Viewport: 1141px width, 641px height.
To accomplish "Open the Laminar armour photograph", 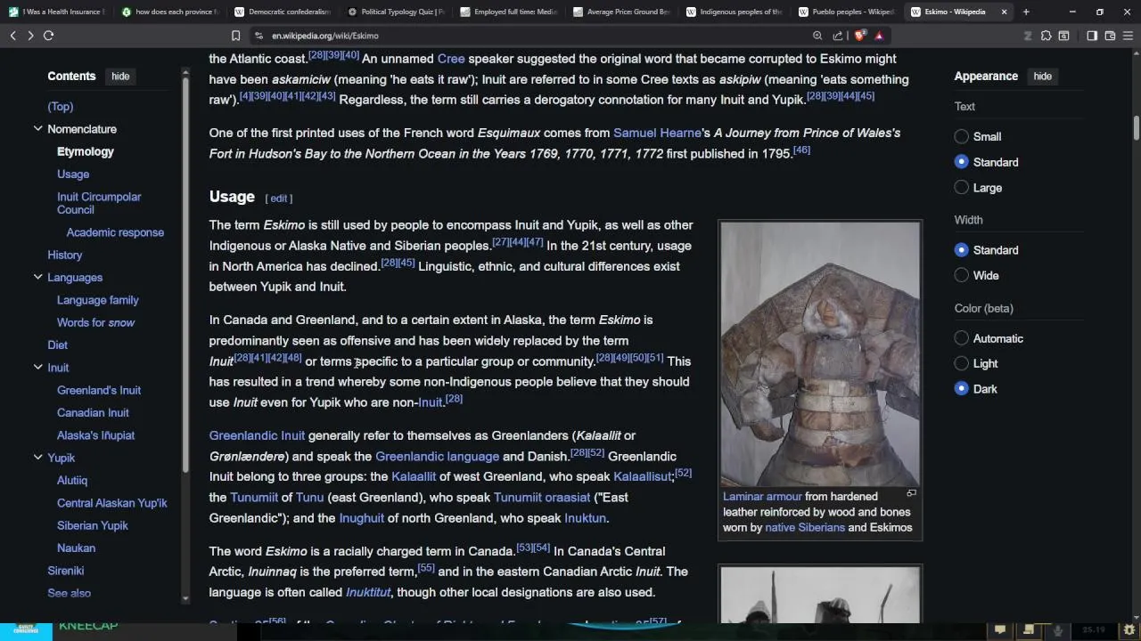I will 820,353.
